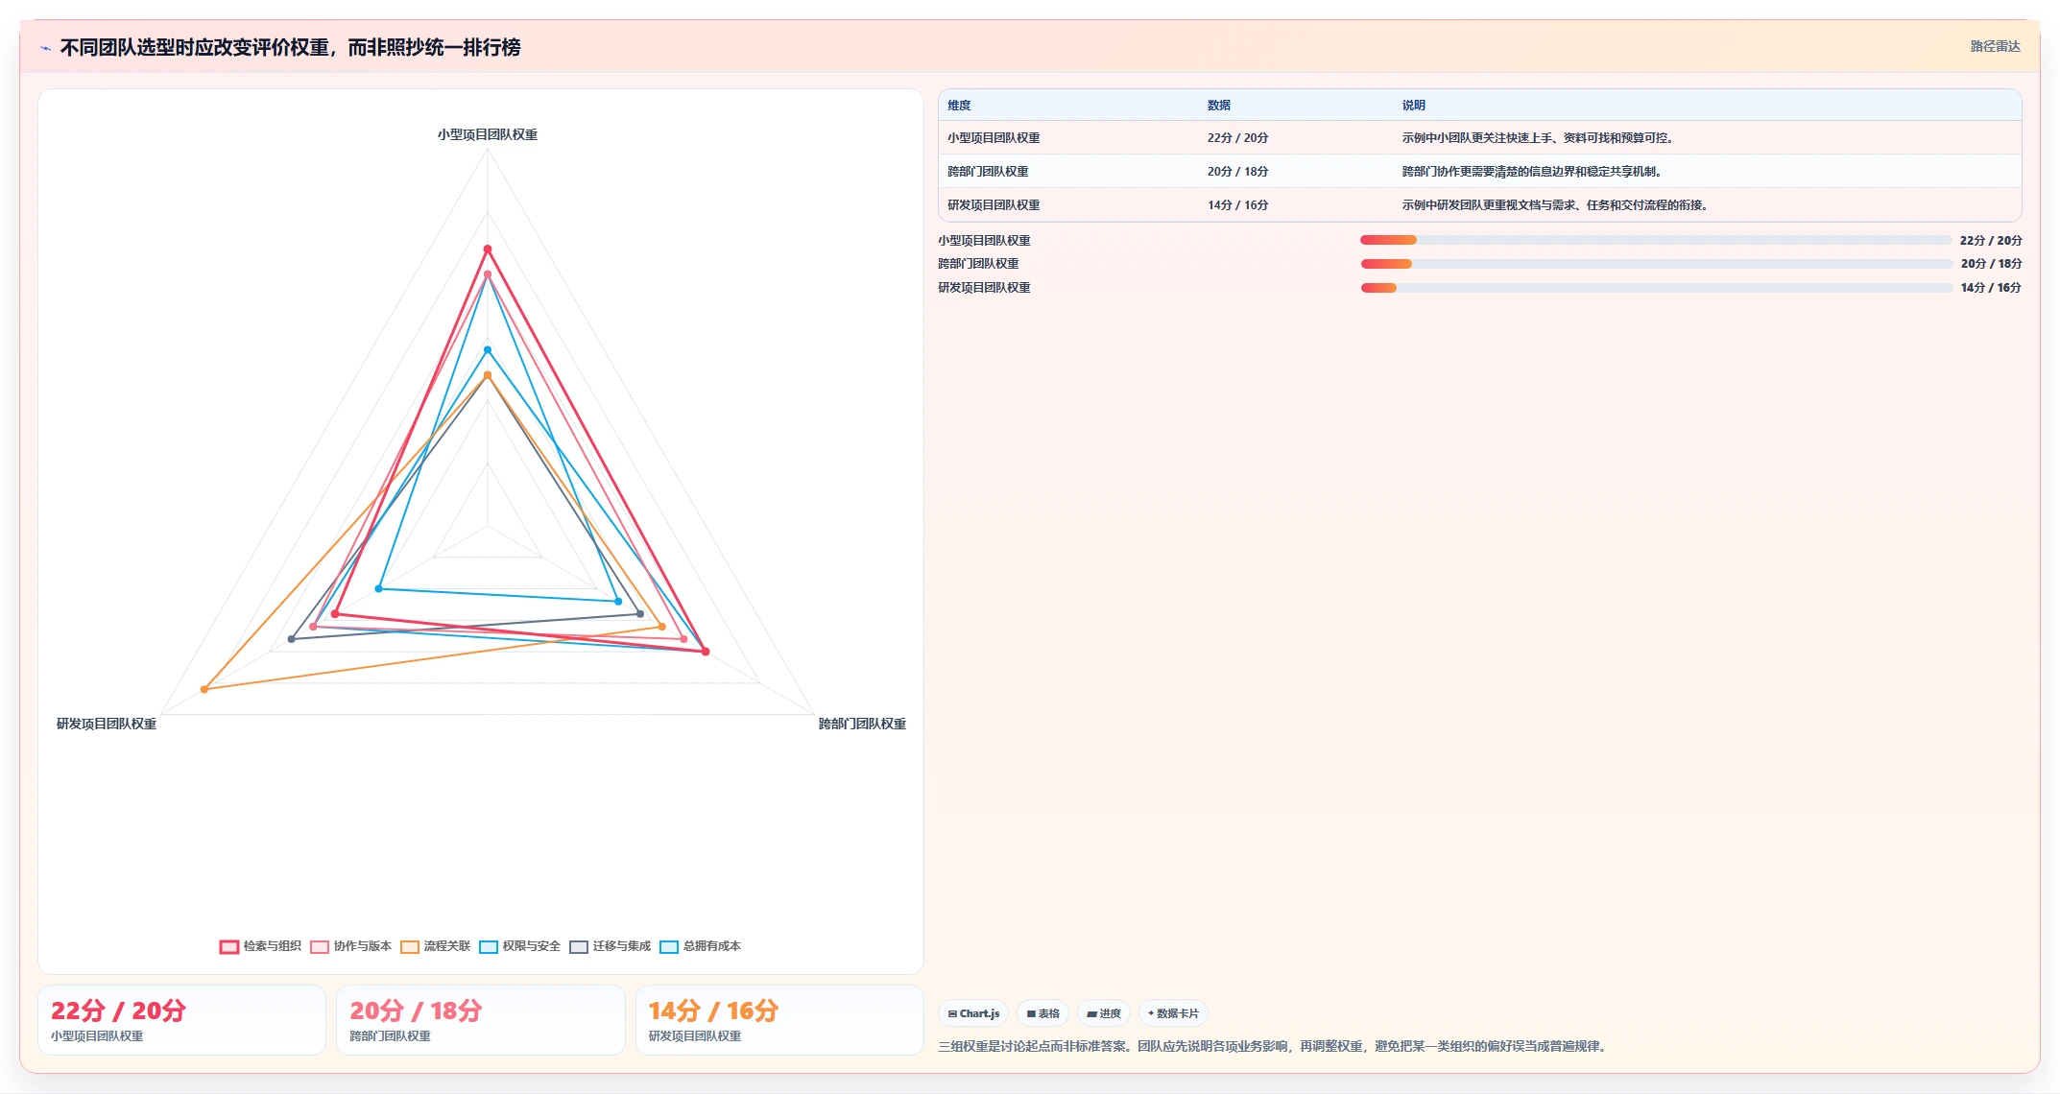The height and width of the screenshot is (1094, 2060).
Task: Click the 表格 chip
Action: click(1042, 1013)
